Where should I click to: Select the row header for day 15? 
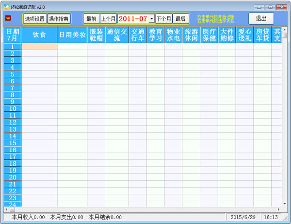[x=12, y=143]
